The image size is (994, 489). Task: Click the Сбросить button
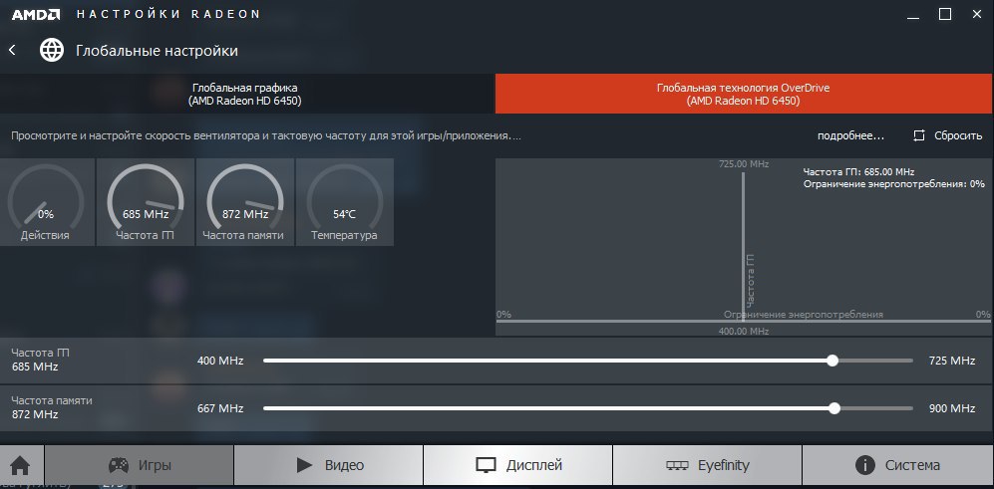[x=948, y=135]
